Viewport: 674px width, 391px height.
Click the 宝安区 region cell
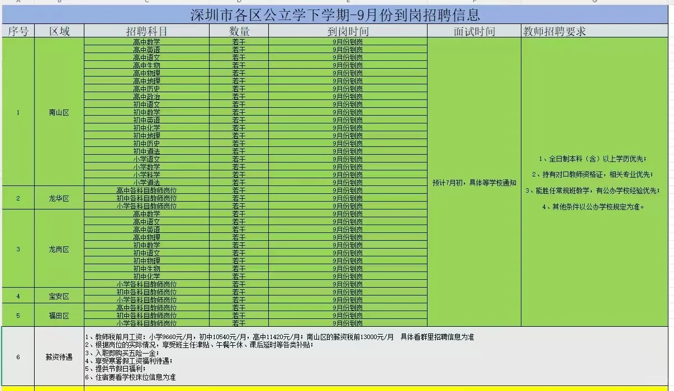(58, 295)
